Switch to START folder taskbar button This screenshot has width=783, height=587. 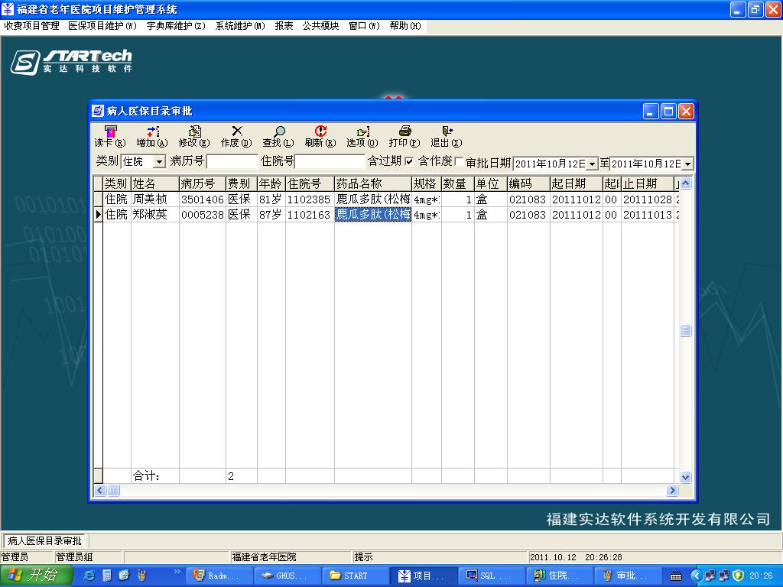(x=356, y=576)
